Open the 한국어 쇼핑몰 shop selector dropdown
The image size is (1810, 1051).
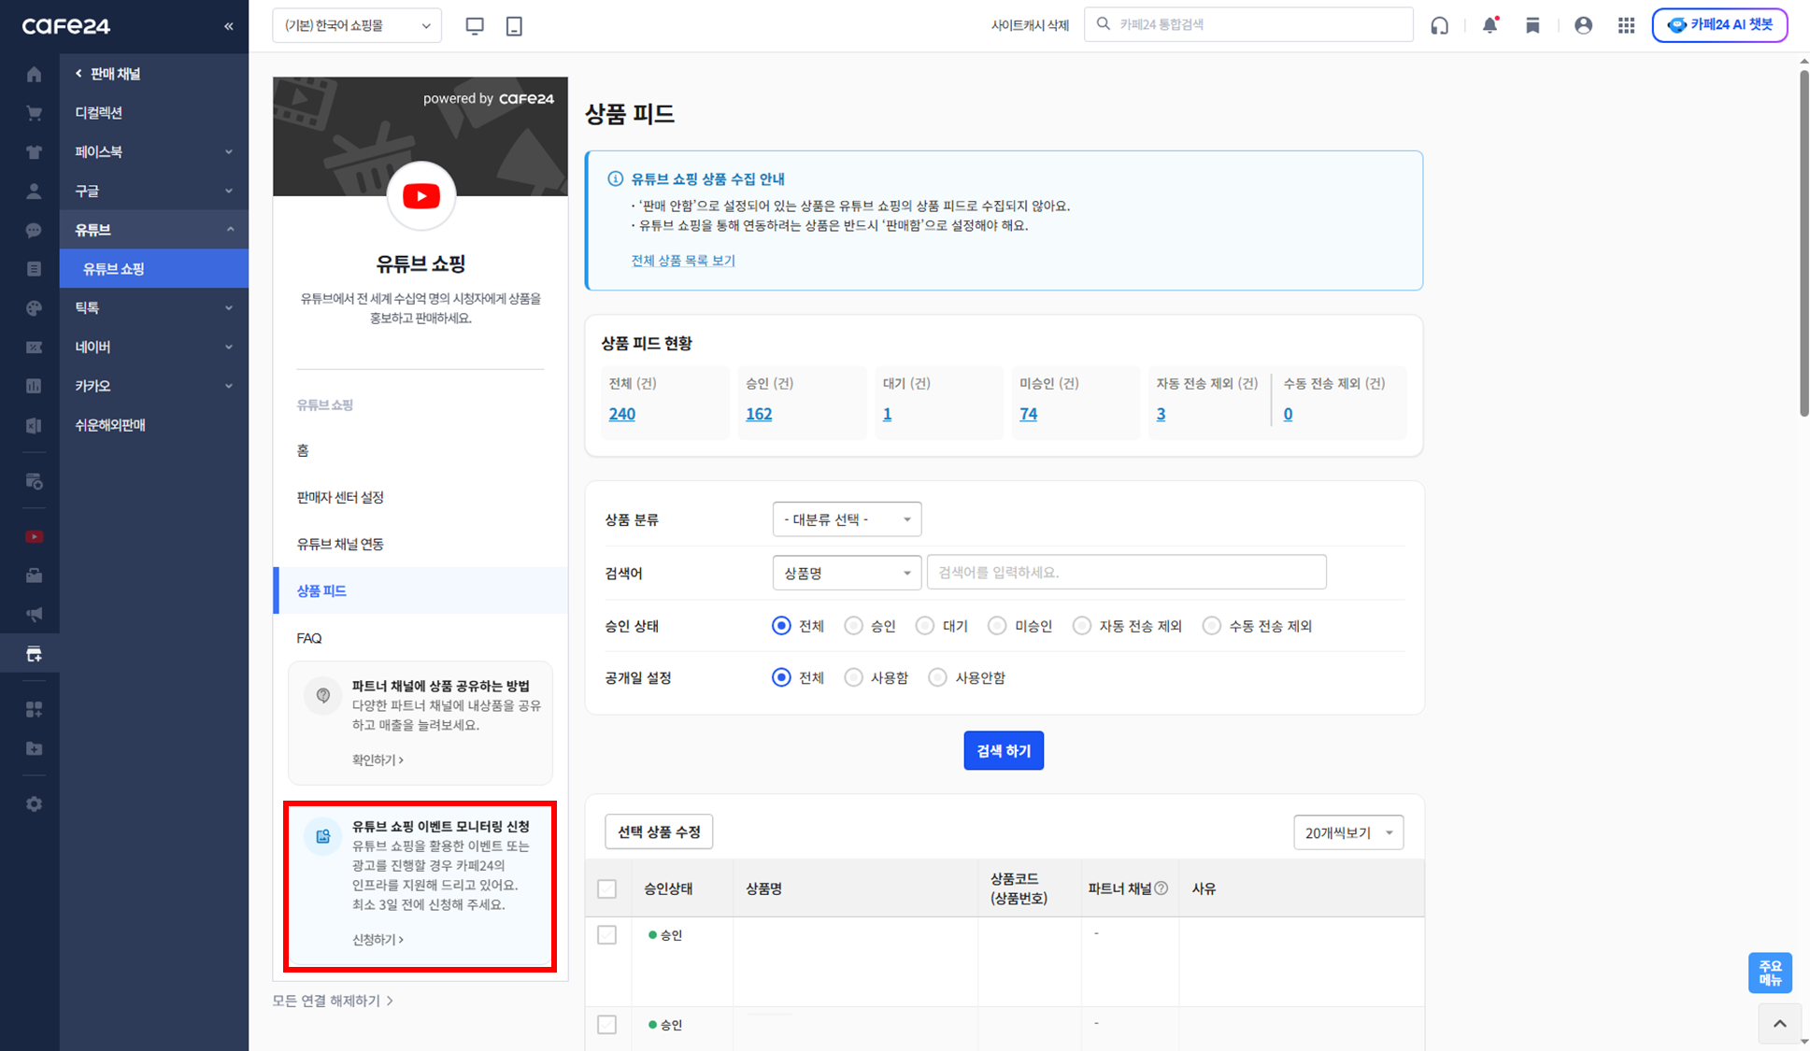tap(357, 25)
